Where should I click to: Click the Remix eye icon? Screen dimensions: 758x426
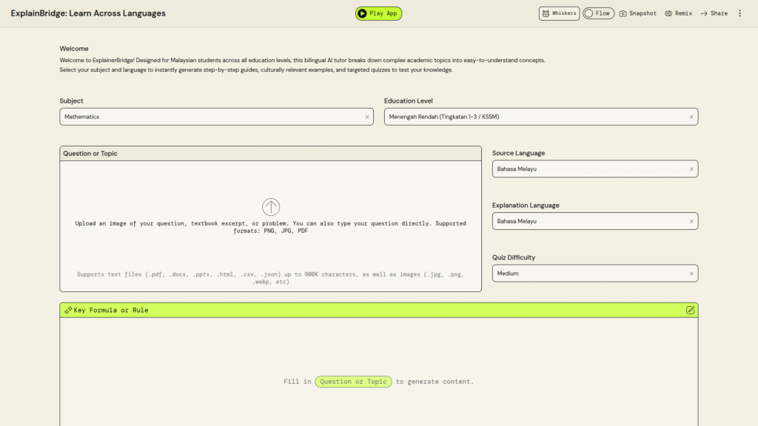click(x=668, y=13)
